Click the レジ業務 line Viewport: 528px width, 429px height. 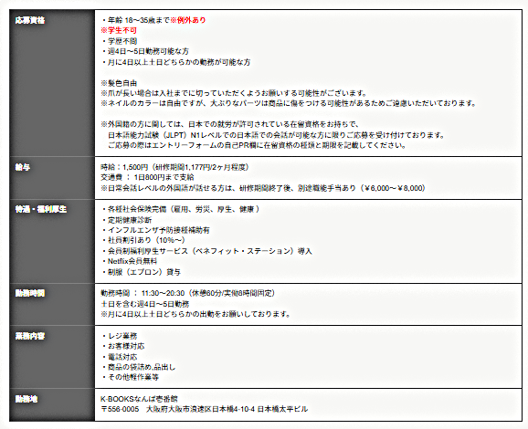[x=119, y=336]
